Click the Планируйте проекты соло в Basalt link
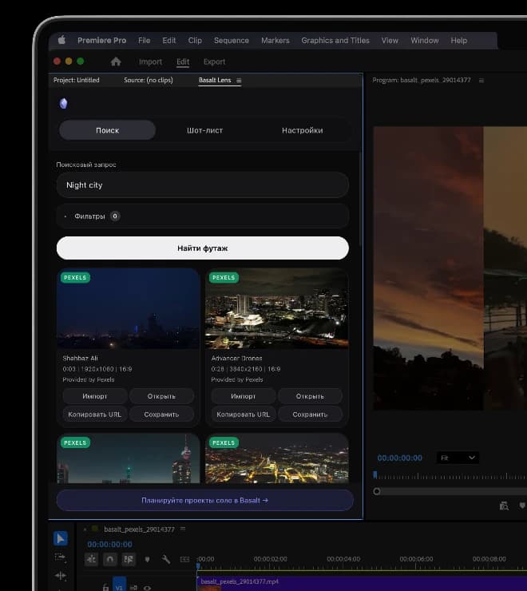The width and height of the screenshot is (527, 591). 204,500
